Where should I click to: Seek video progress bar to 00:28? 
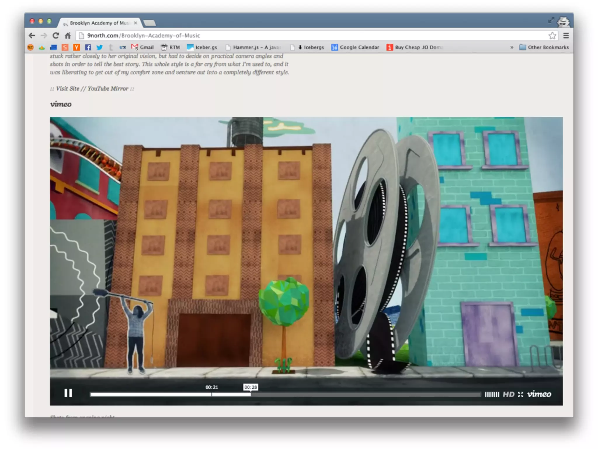coord(251,394)
